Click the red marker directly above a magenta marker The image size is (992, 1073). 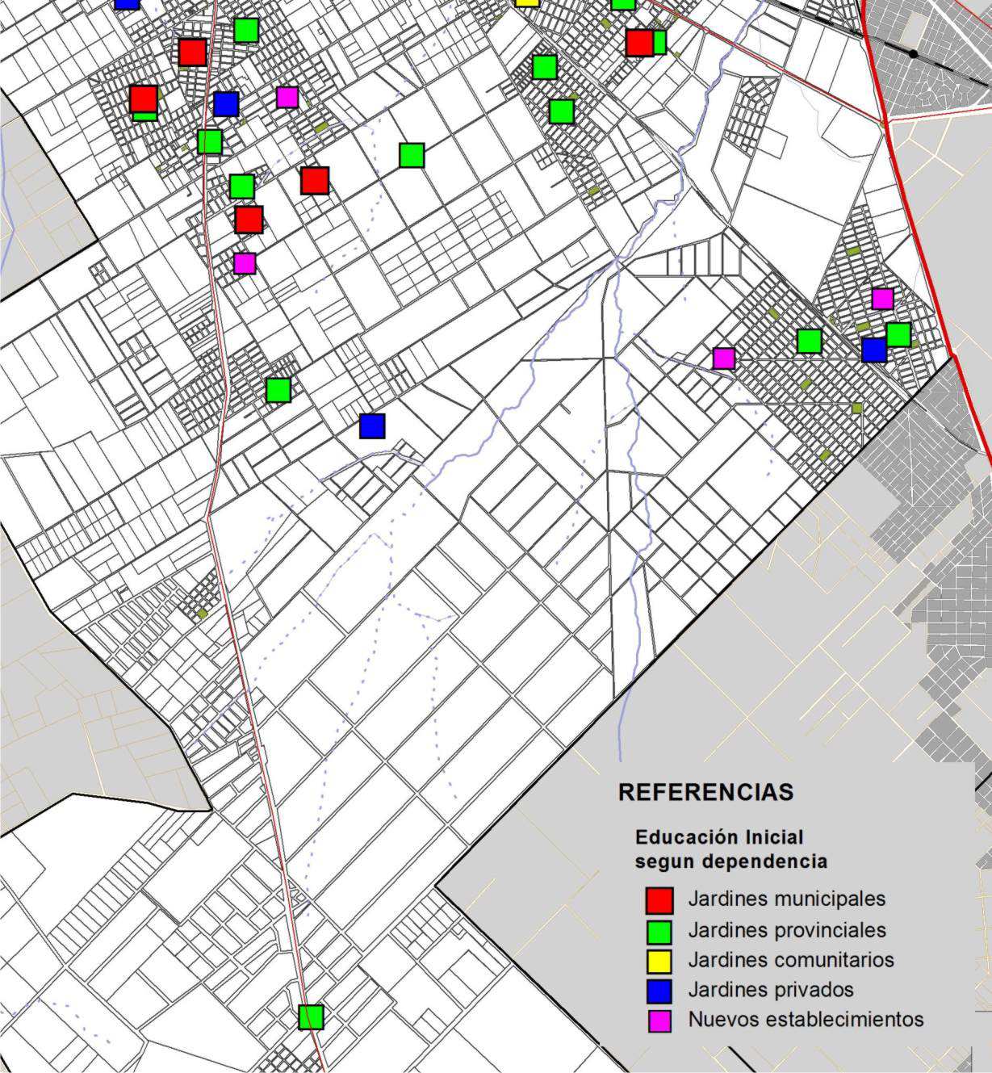[249, 220]
